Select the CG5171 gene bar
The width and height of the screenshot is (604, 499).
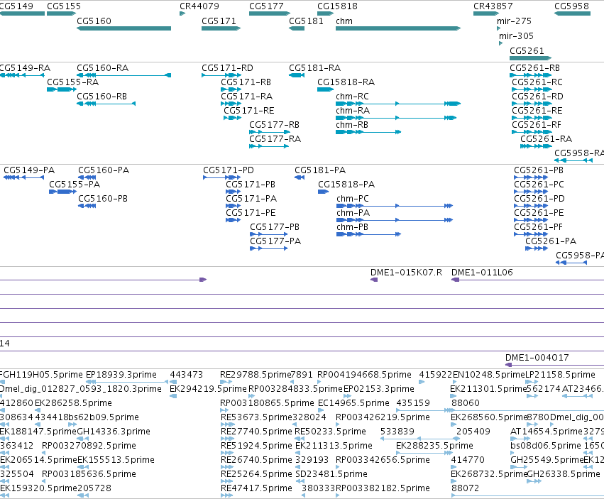pyautogui.click(x=221, y=28)
